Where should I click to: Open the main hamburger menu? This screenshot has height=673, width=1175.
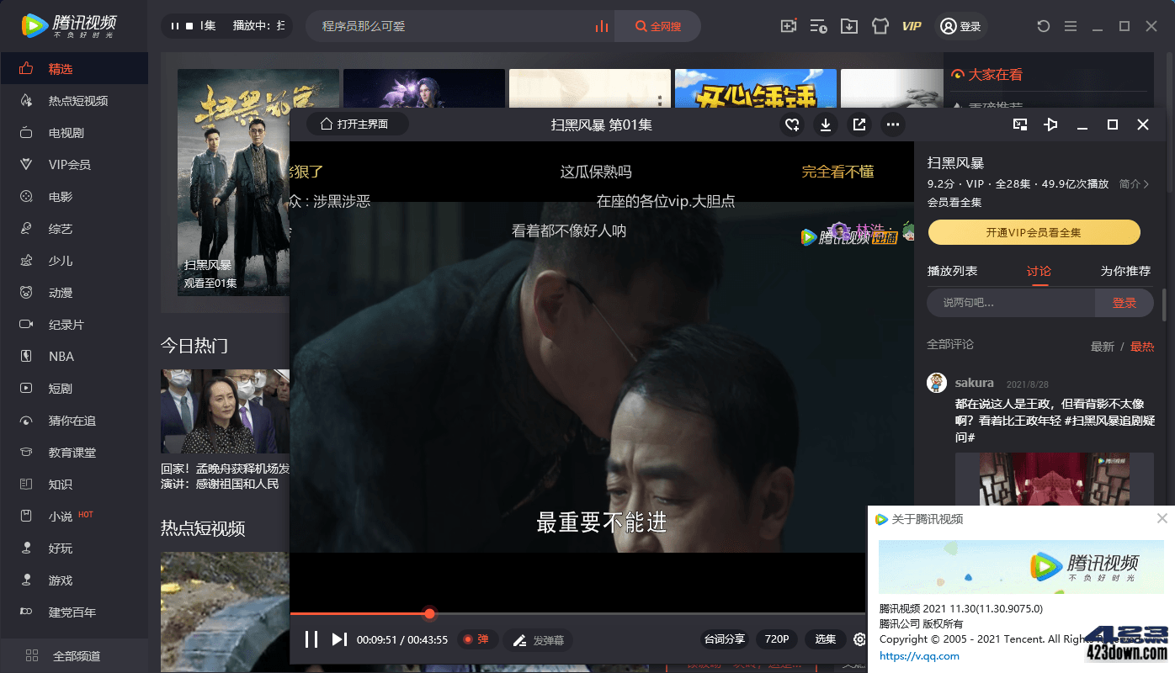pos(1071,26)
